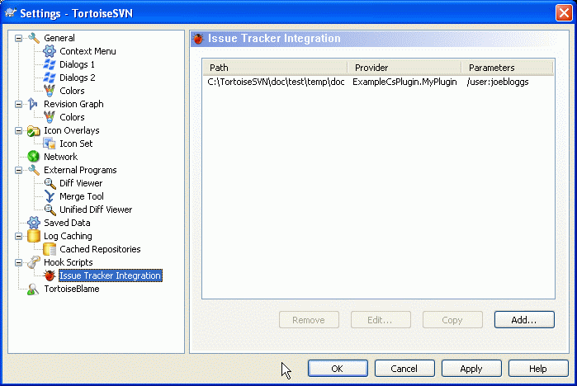
Task: Click the Log Caching database icon
Action: coord(34,236)
